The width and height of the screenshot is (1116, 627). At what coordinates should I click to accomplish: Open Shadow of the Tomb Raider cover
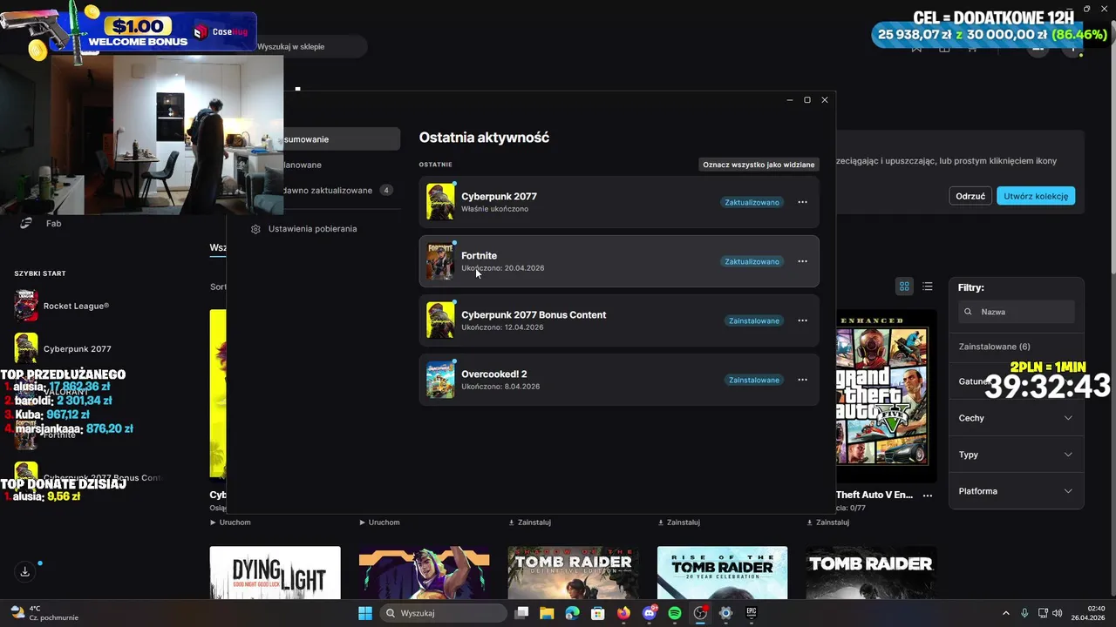coord(574,573)
